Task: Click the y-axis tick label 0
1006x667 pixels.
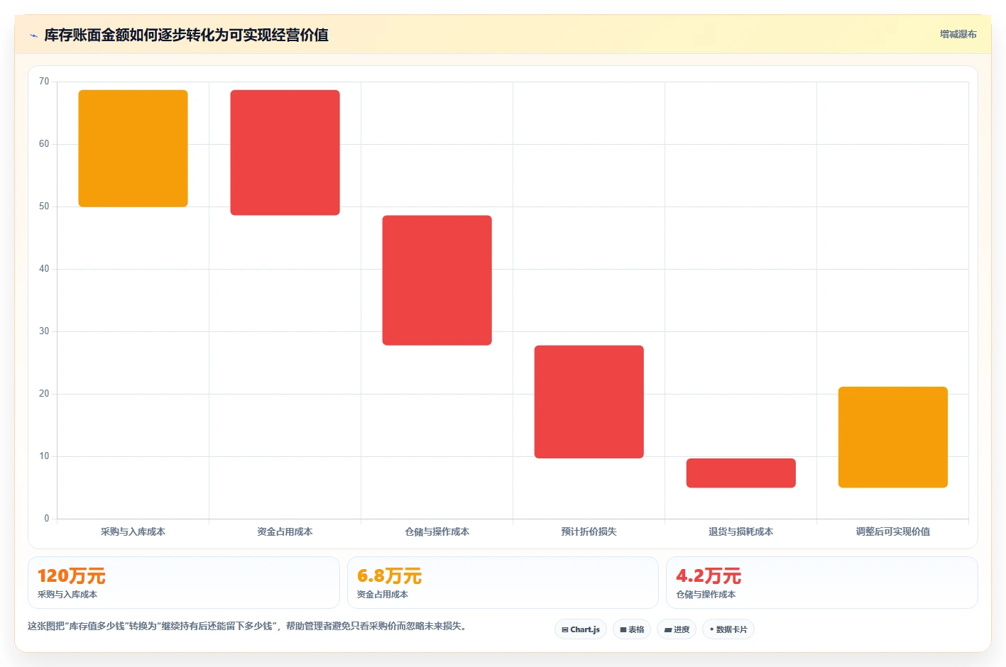Action: pos(47,519)
